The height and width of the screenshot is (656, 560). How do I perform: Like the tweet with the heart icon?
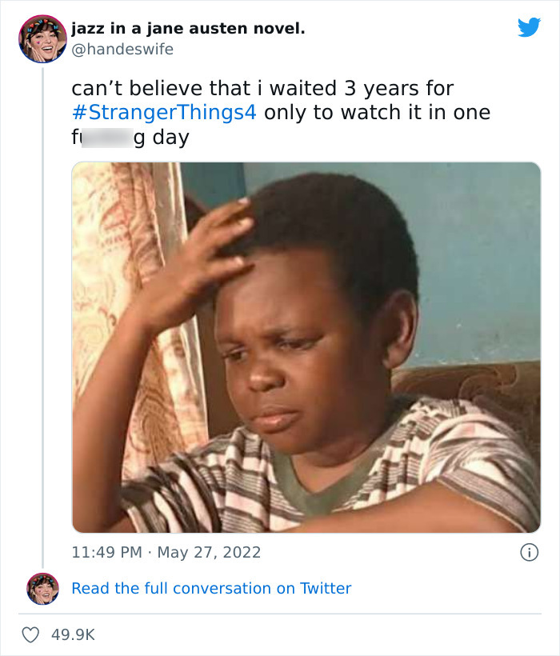(31, 634)
